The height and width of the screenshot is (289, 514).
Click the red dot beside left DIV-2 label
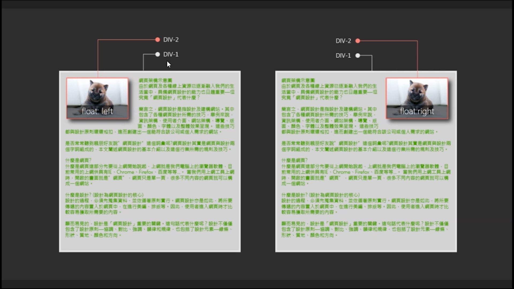[157, 40]
